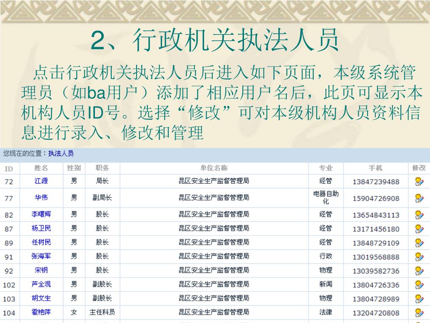Click the 新闻 specialty cell

click(326, 284)
